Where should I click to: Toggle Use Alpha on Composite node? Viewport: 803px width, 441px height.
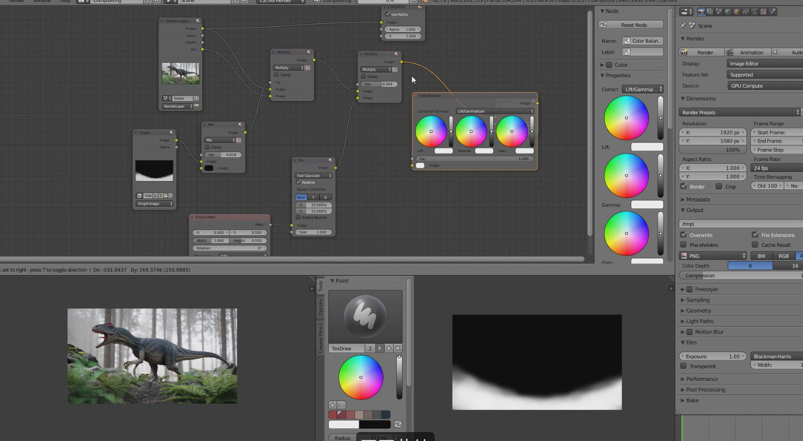click(388, 14)
